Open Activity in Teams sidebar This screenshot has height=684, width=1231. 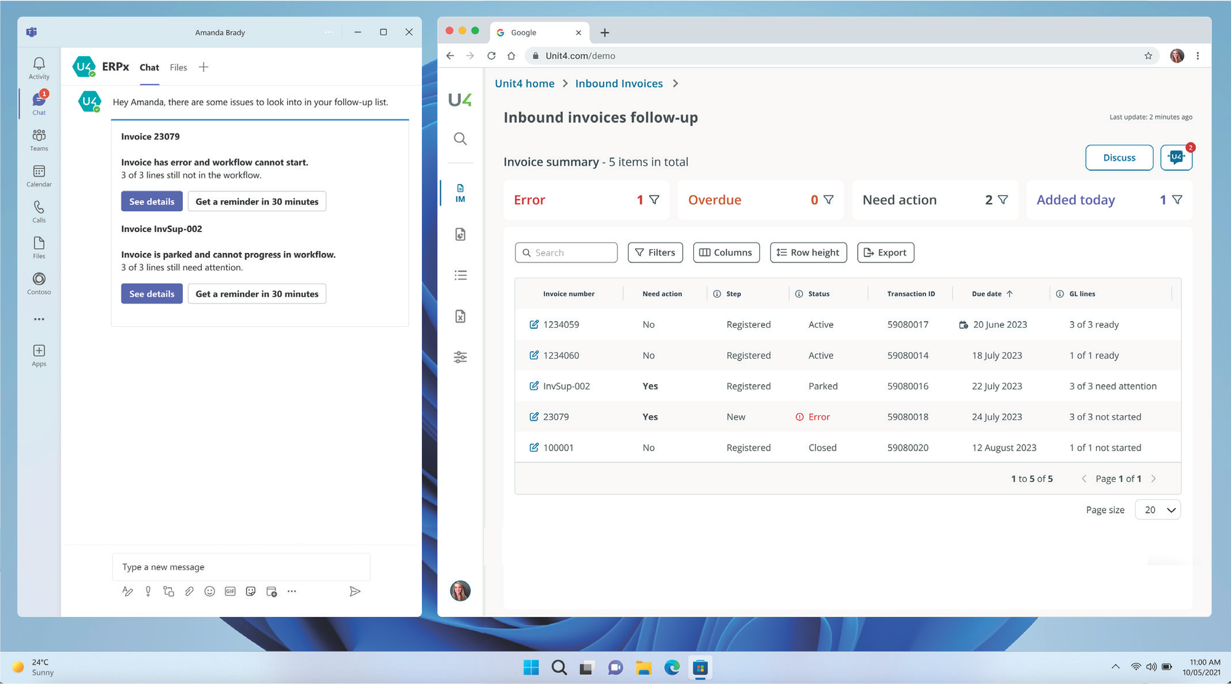39,68
